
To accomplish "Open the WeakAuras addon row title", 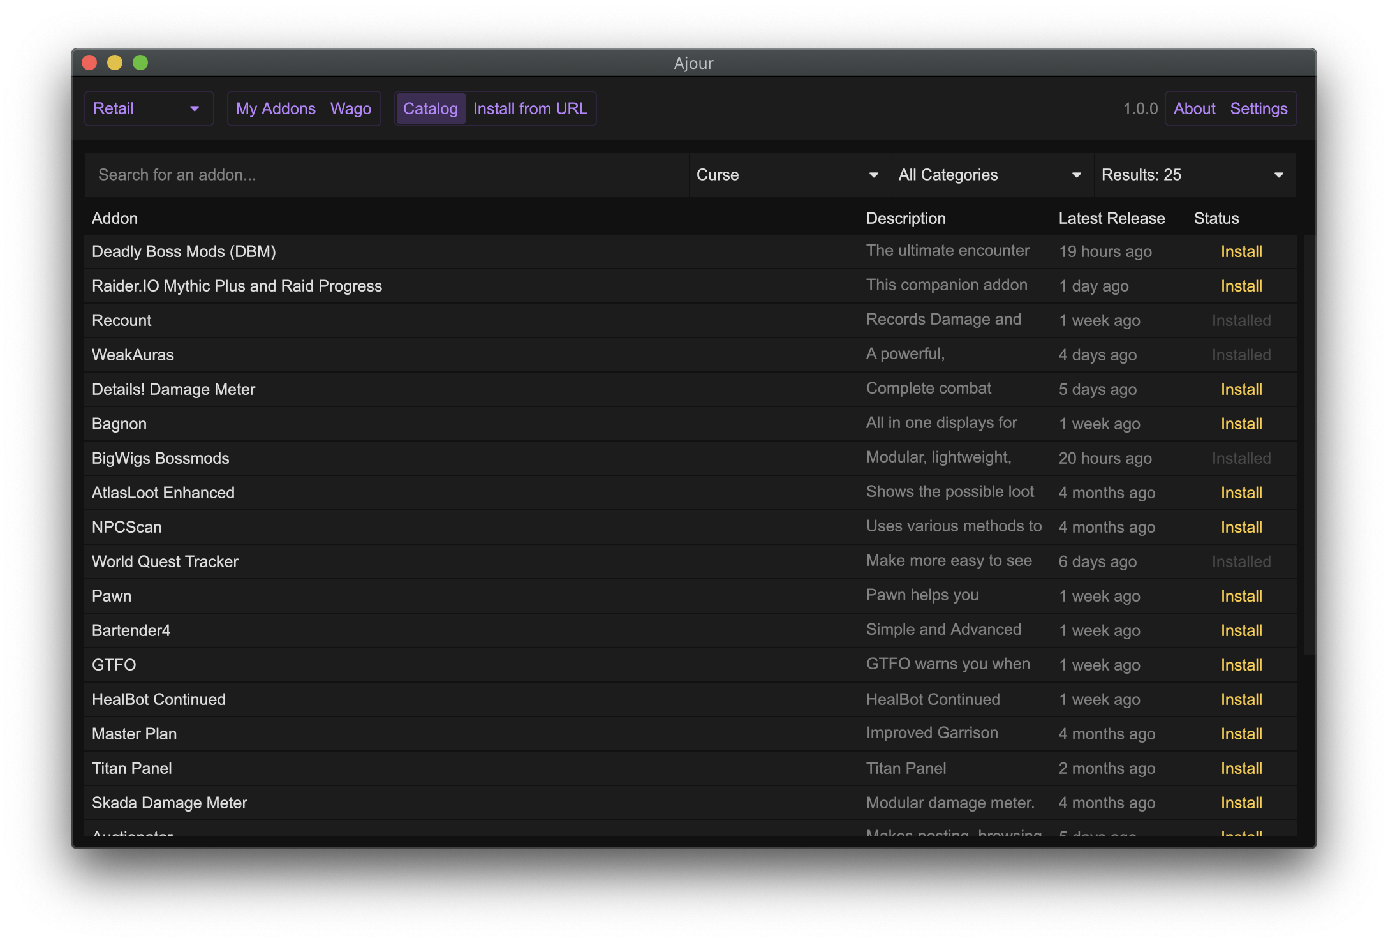I will [133, 355].
